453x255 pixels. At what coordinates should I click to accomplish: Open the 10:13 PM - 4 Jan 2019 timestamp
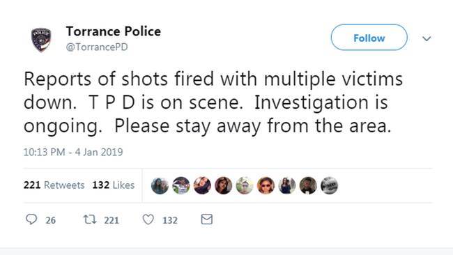tap(73, 152)
